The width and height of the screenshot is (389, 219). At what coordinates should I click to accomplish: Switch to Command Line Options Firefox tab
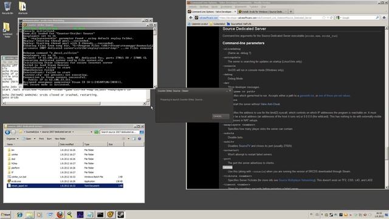click(x=212, y=12)
